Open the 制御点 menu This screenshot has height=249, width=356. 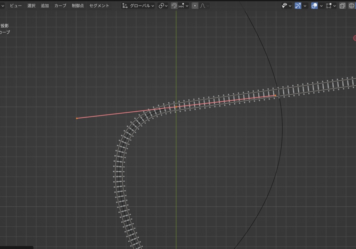click(x=78, y=6)
